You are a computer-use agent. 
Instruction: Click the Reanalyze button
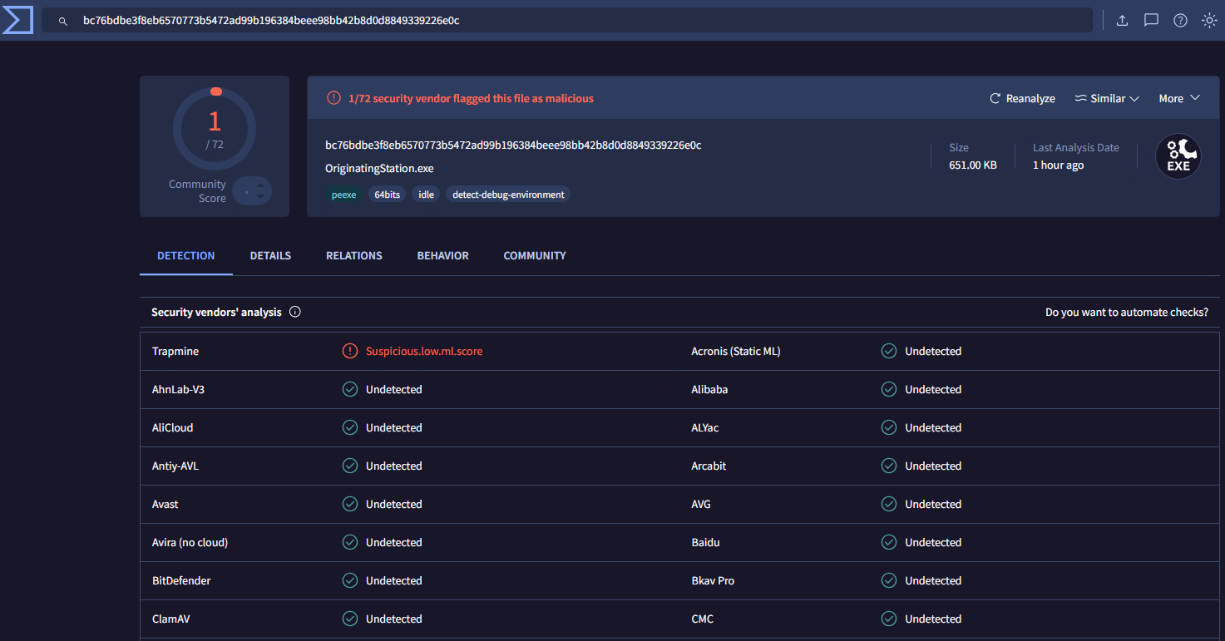1022,98
